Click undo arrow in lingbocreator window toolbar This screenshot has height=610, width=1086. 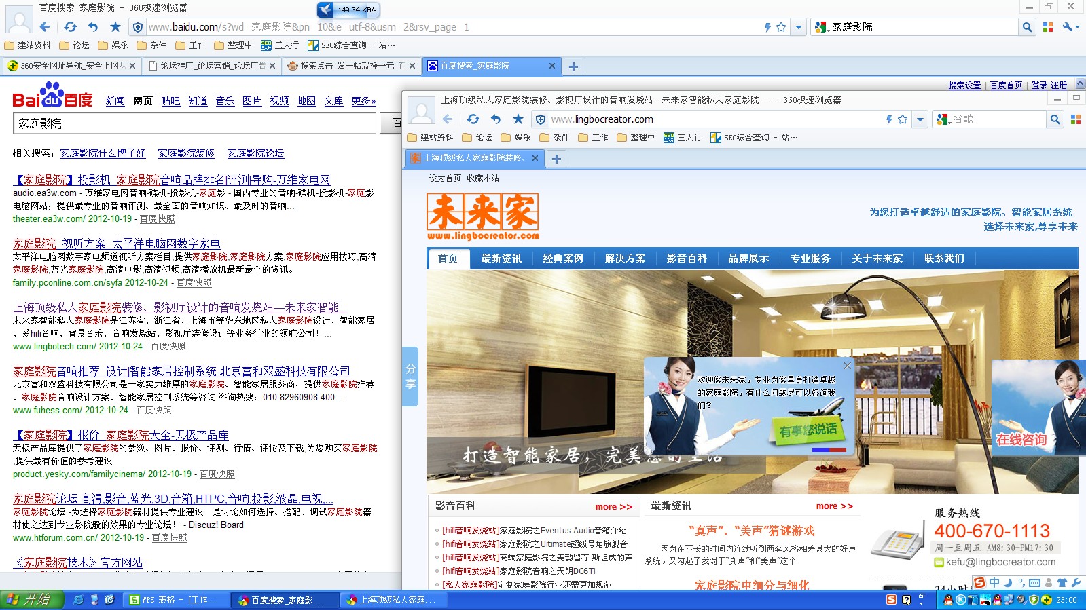tap(496, 119)
